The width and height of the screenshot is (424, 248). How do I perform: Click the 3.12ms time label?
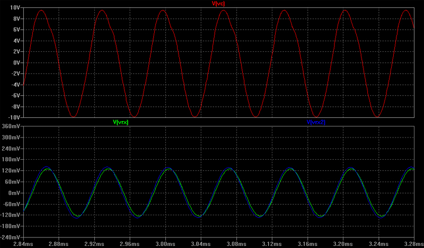pyautogui.click(x=272, y=244)
